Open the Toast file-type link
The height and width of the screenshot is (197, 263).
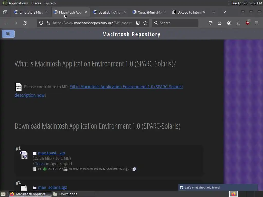(x=40, y=164)
